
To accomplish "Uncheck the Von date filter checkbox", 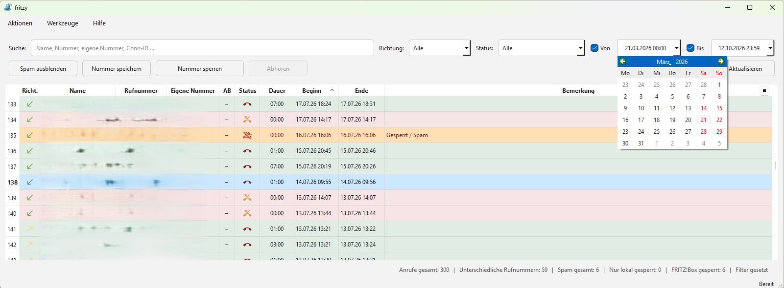I will (x=594, y=48).
